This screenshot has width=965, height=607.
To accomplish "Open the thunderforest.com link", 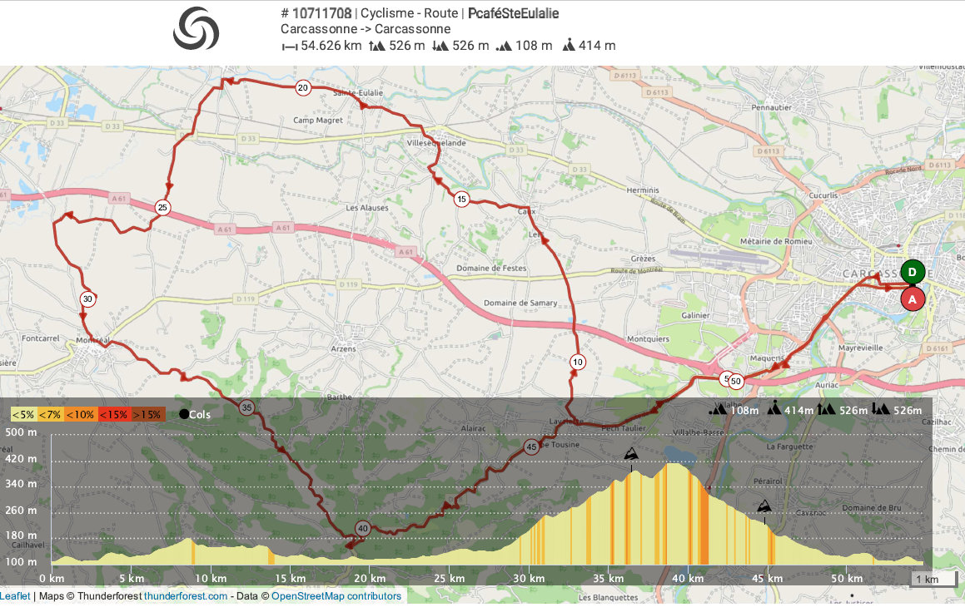I will coord(186,596).
